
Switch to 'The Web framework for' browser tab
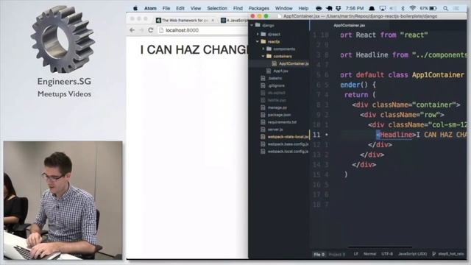(185, 20)
